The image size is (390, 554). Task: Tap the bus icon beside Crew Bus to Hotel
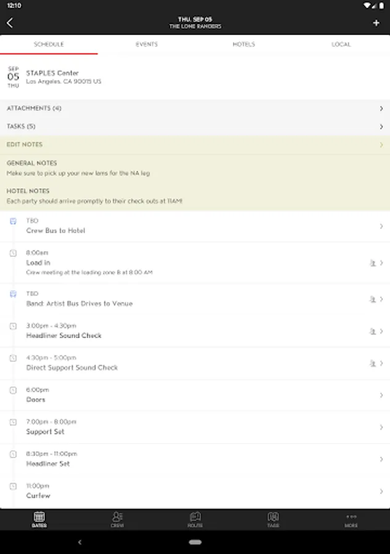pyautogui.click(x=13, y=221)
